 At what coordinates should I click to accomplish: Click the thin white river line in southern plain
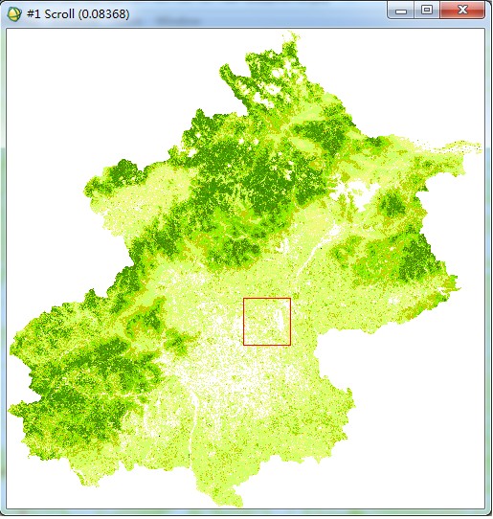tap(192, 423)
